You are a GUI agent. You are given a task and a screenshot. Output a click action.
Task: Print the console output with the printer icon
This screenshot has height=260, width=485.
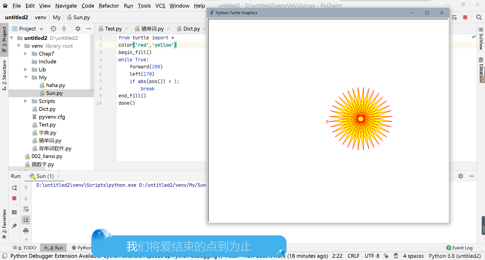[26, 231]
